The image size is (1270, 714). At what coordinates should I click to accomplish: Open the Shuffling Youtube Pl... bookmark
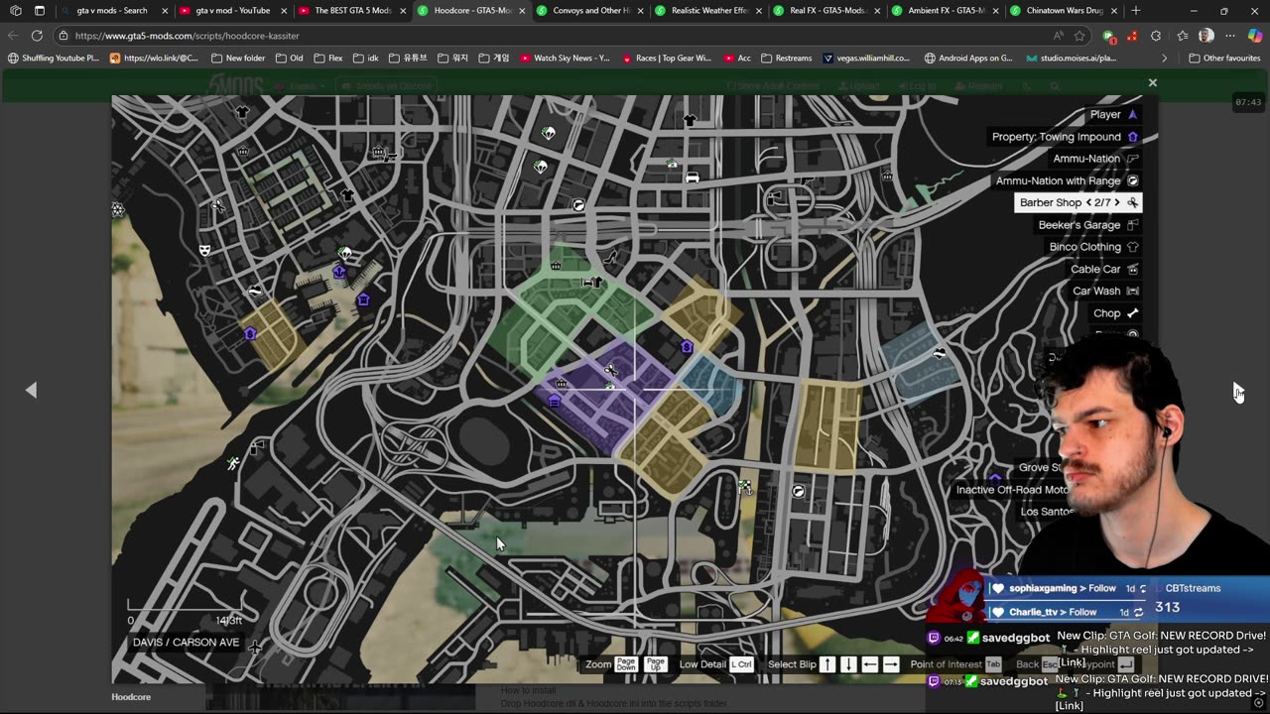pos(54,59)
